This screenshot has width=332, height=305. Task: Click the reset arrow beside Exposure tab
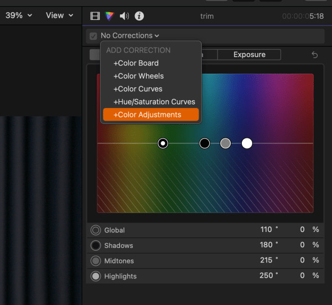click(x=315, y=55)
